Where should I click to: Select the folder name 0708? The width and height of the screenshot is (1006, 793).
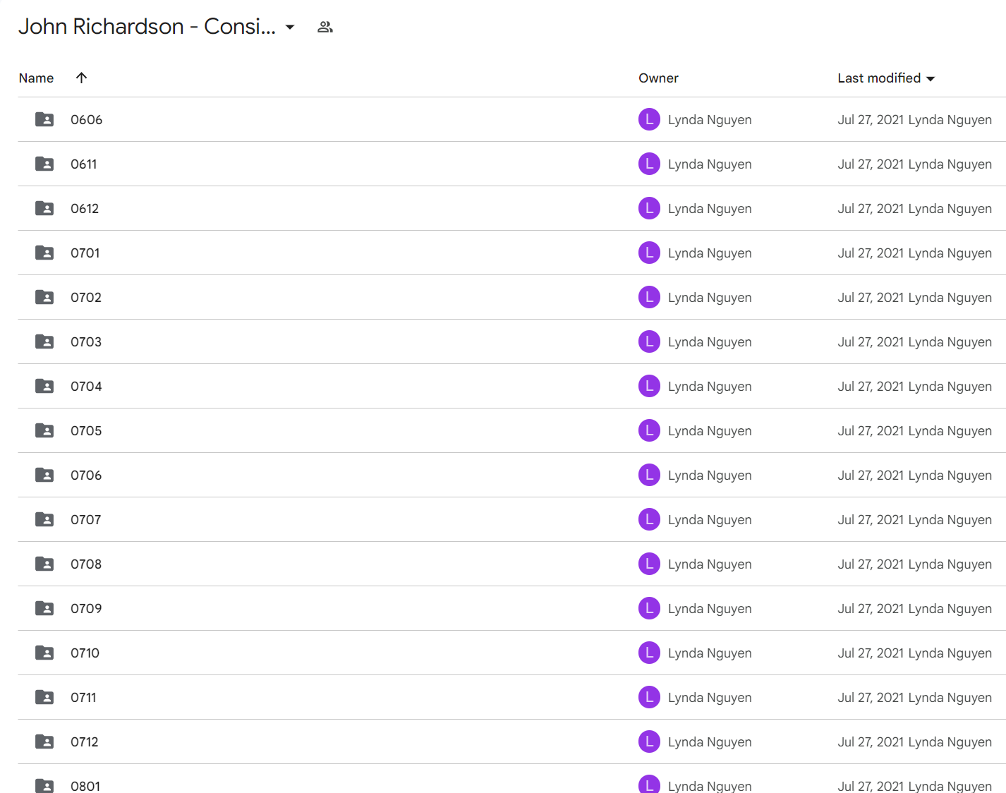pos(86,564)
